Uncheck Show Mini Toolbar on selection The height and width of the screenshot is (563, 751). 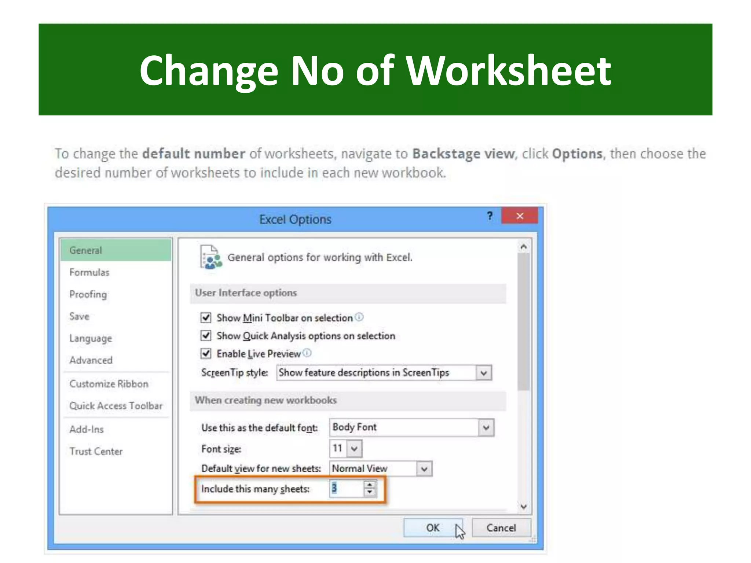pos(206,317)
